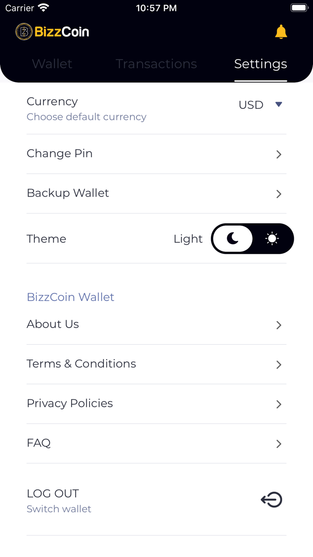The image size is (313, 557).
Task: Click the Change Pin chevron arrow
Action: pyautogui.click(x=279, y=154)
